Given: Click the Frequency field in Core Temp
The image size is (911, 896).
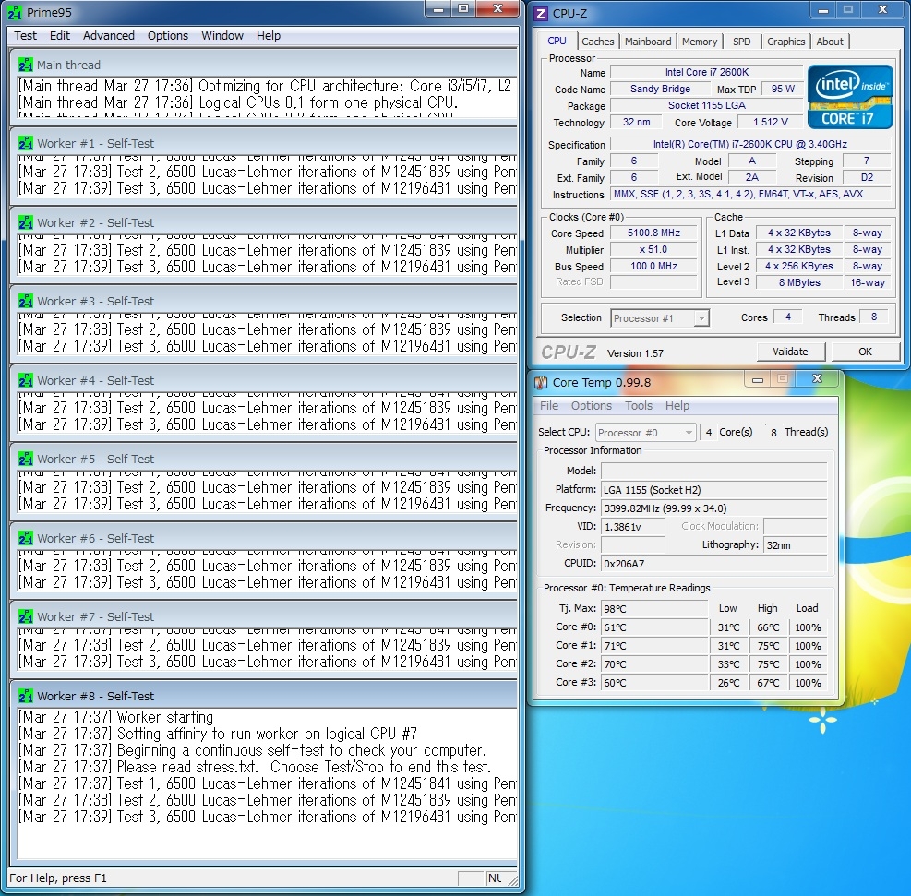Looking at the screenshot, I should 714,508.
